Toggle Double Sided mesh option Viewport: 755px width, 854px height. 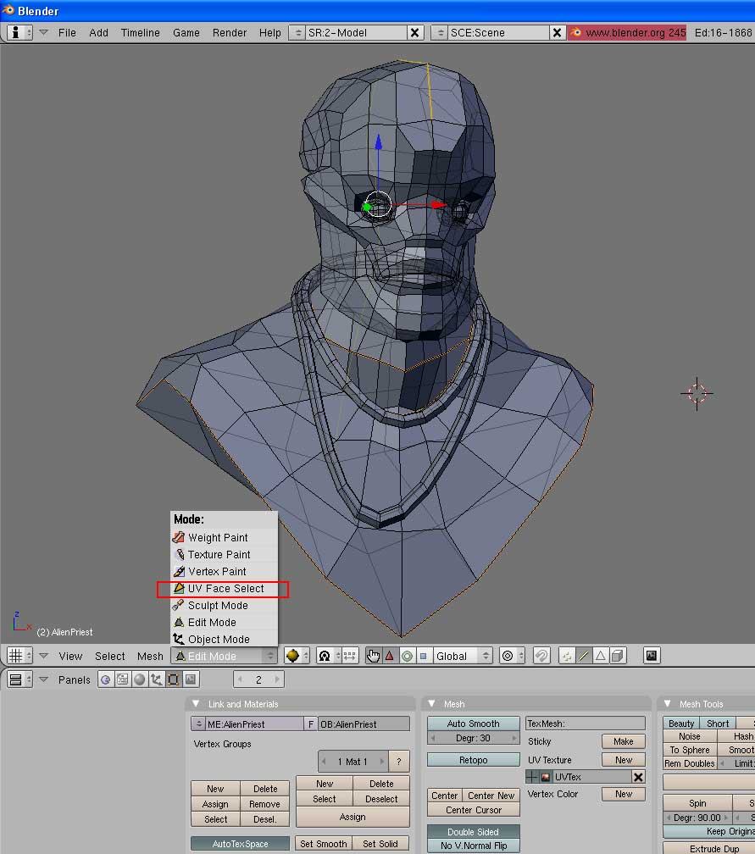click(473, 832)
